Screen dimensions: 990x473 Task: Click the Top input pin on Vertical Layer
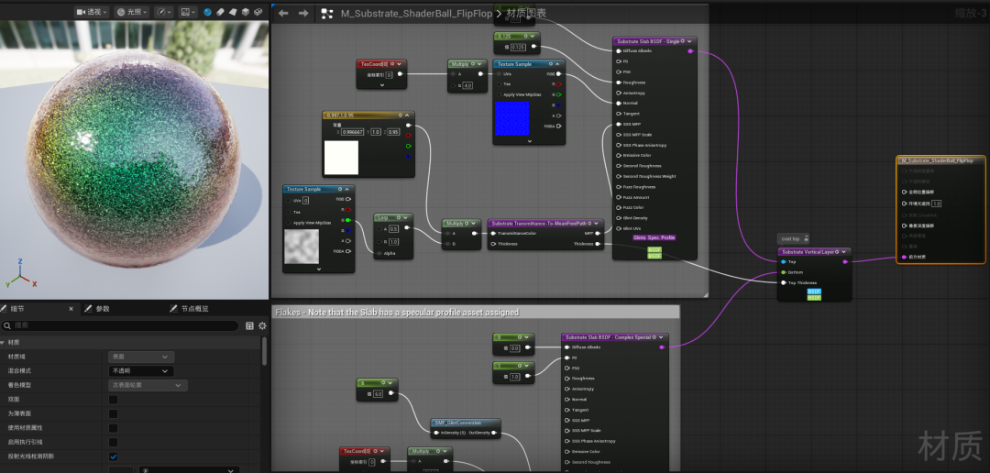pyautogui.click(x=783, y=261)
